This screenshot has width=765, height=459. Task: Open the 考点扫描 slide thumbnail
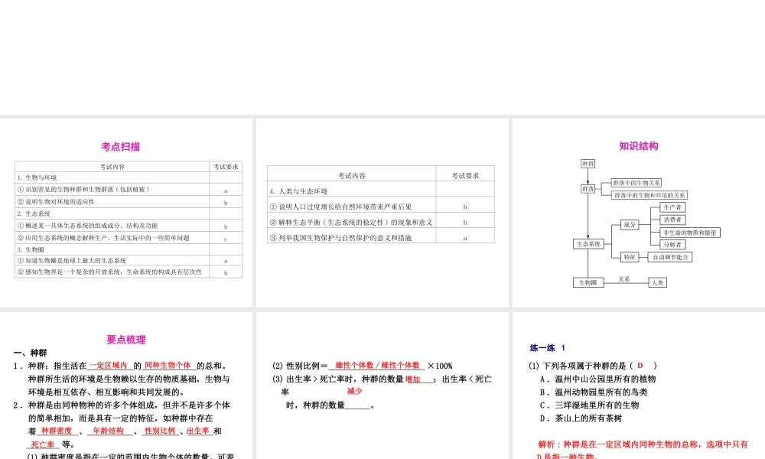[126, 213]
